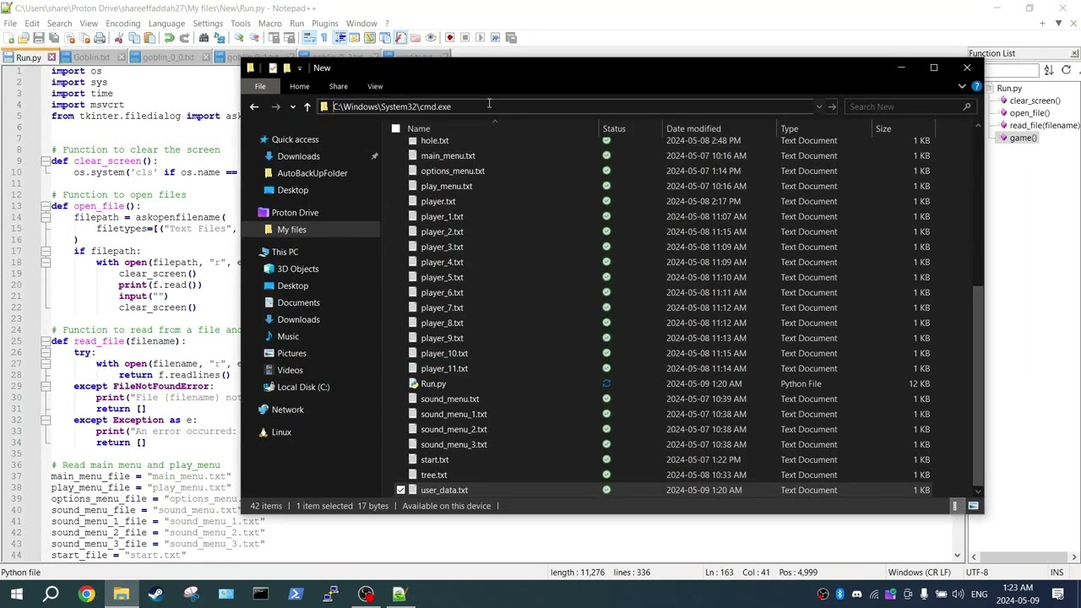Click the blue File button in Explorer
Viewport: 1081px width, 608px height.
260,86
